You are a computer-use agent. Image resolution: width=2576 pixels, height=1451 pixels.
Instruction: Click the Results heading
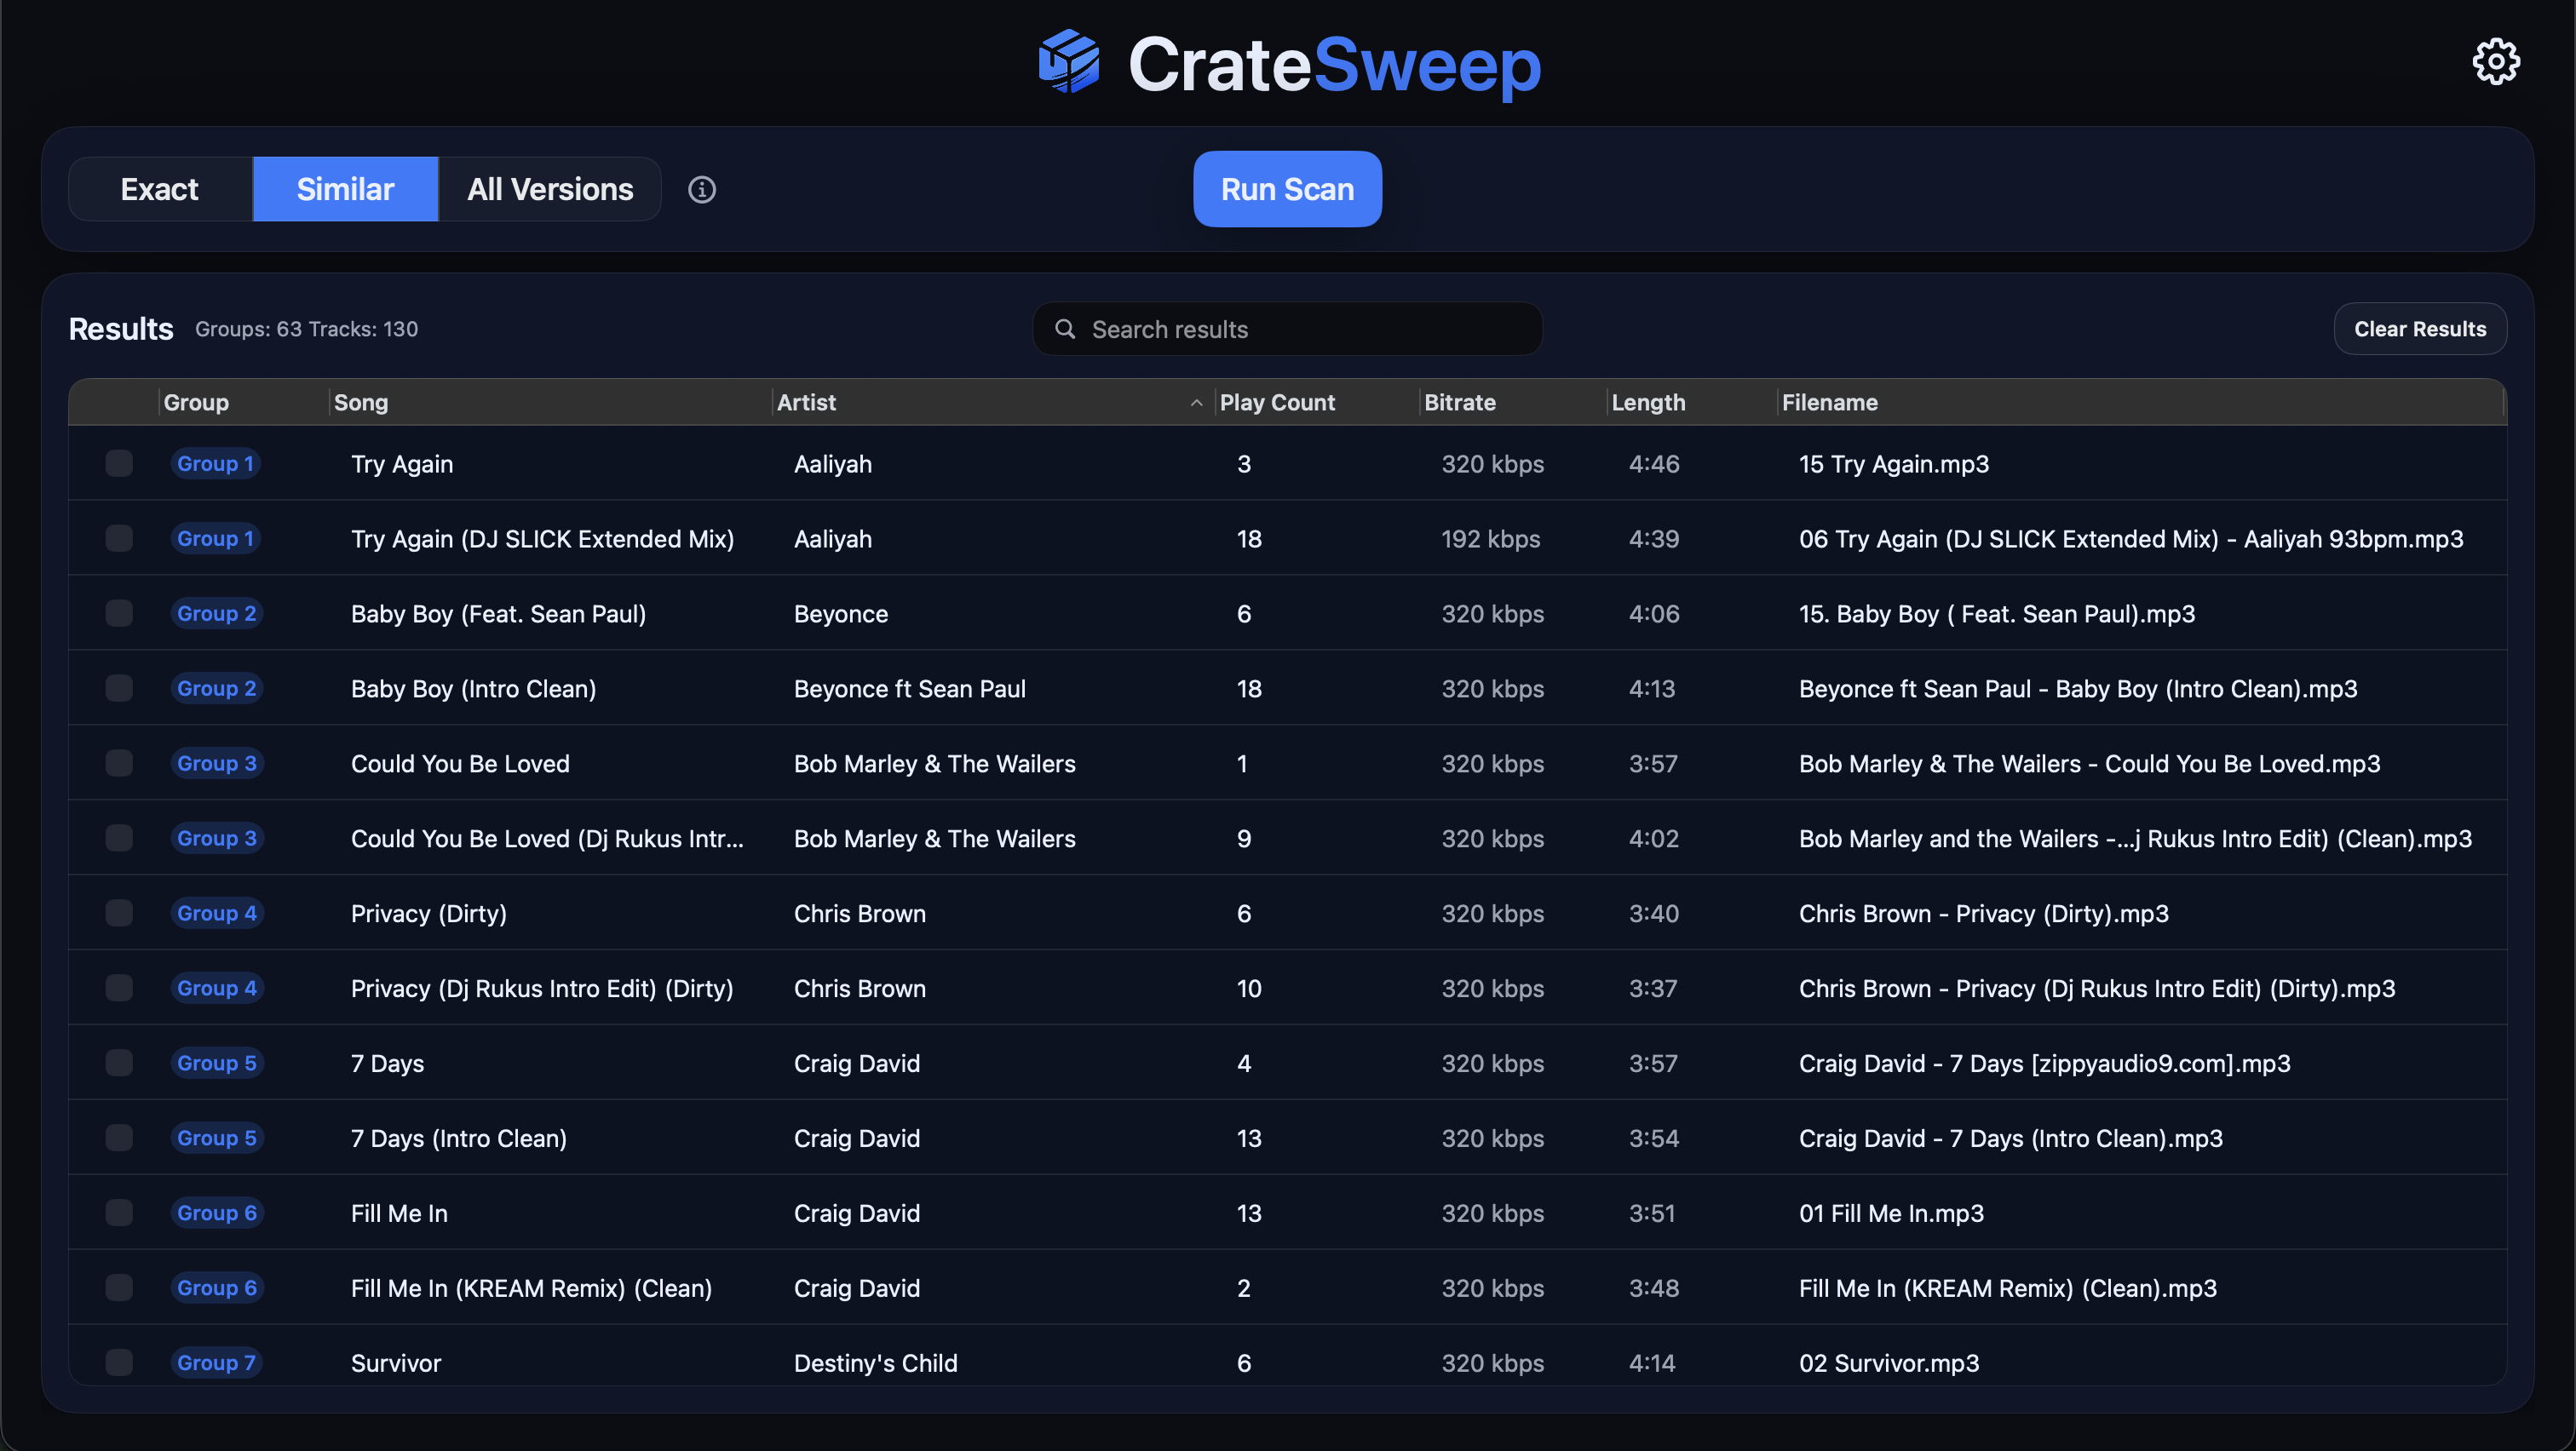point(121,329)
